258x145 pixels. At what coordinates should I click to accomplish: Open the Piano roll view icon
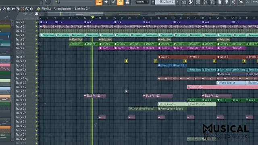coord(191,2)
